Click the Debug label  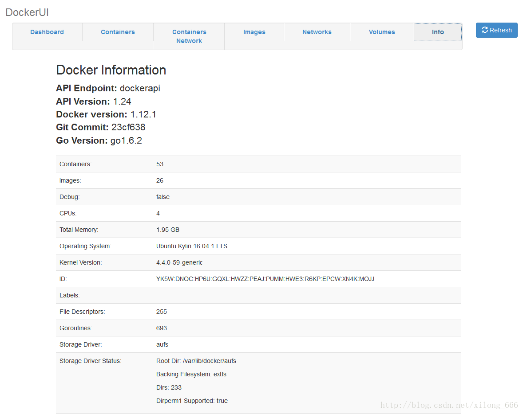(69, 197)
